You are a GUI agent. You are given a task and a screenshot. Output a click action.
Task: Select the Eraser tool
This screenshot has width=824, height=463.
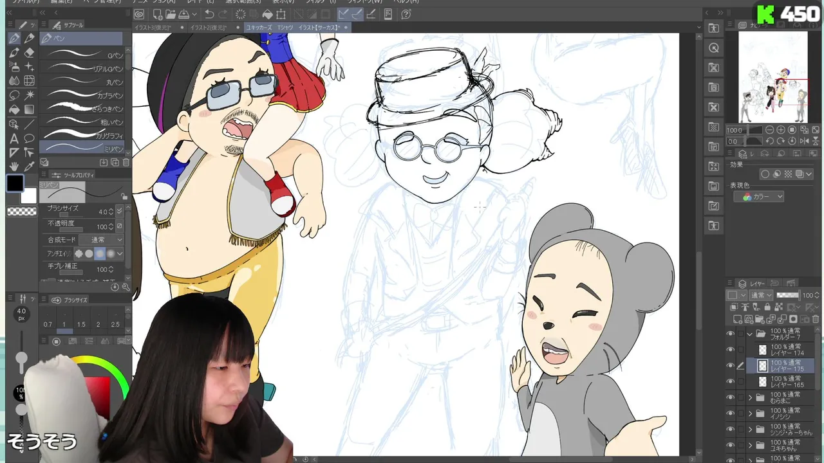pos(29,53)
